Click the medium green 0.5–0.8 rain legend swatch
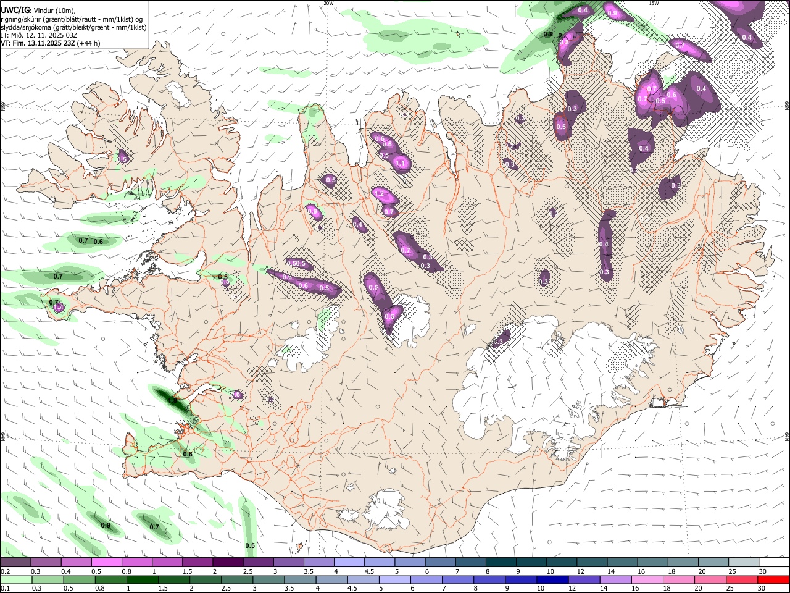790x593 pixels. pyautogui.click(x=80, y=579)
